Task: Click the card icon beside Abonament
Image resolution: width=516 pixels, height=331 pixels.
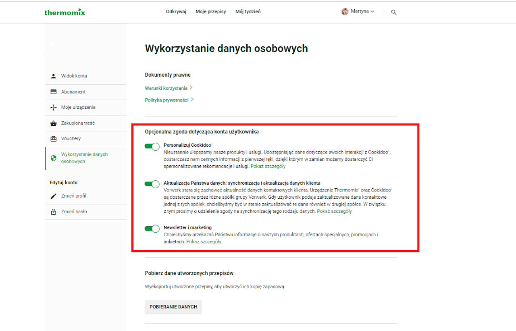Action: coord(53,92)
